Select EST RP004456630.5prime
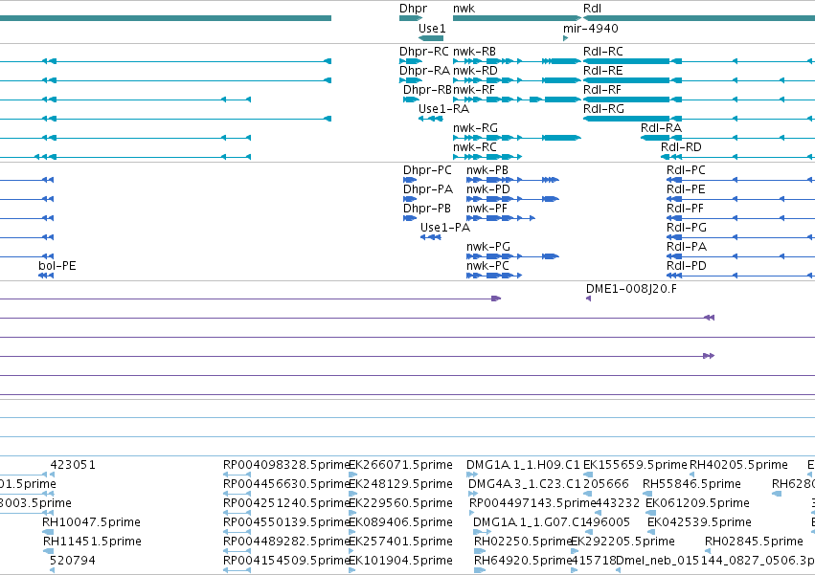The image size is (815, 575). [237, 494]
